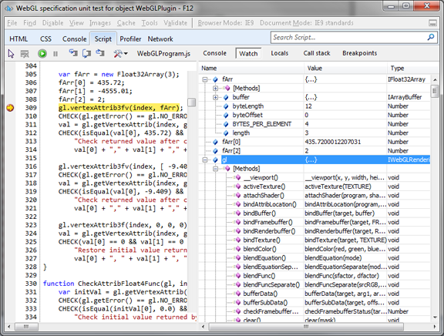Click watch pane scroll down arrow
This screenshot has height=336, width=444.
(435, 318)
